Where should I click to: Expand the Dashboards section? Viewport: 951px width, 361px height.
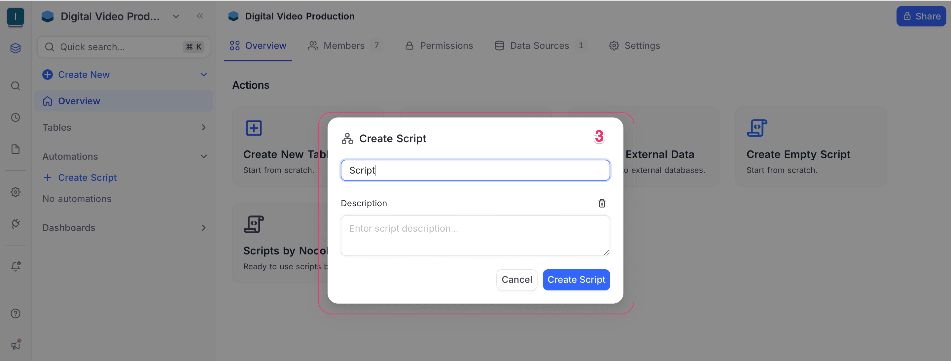(203, 227)
